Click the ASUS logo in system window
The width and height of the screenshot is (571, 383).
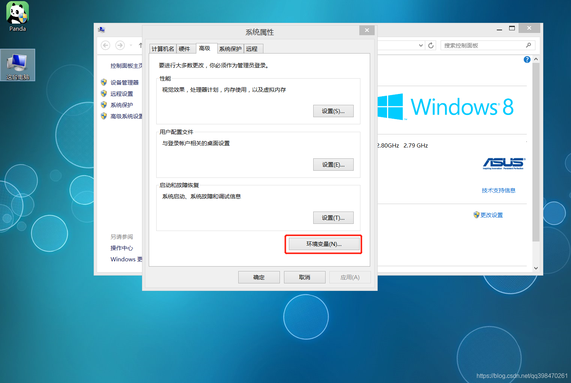[x=504, y=164]
